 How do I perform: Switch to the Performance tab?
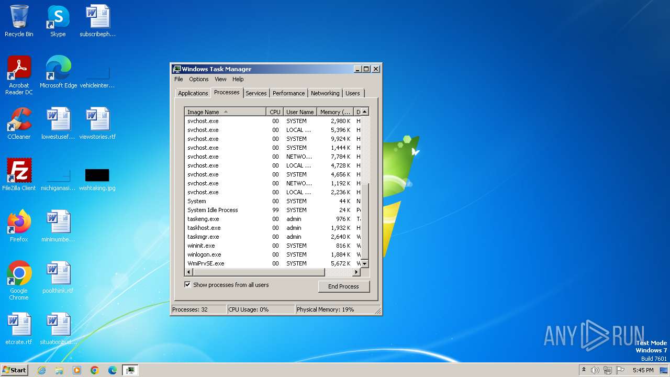(288, 93)
